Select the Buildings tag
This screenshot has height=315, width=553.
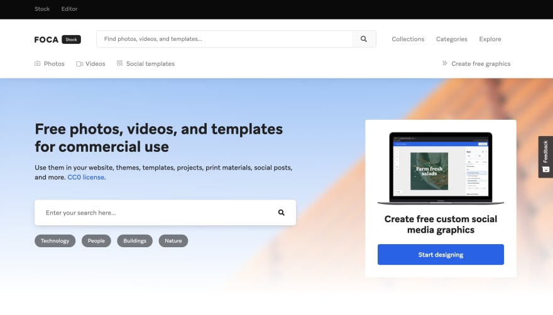tap(134, 241)
